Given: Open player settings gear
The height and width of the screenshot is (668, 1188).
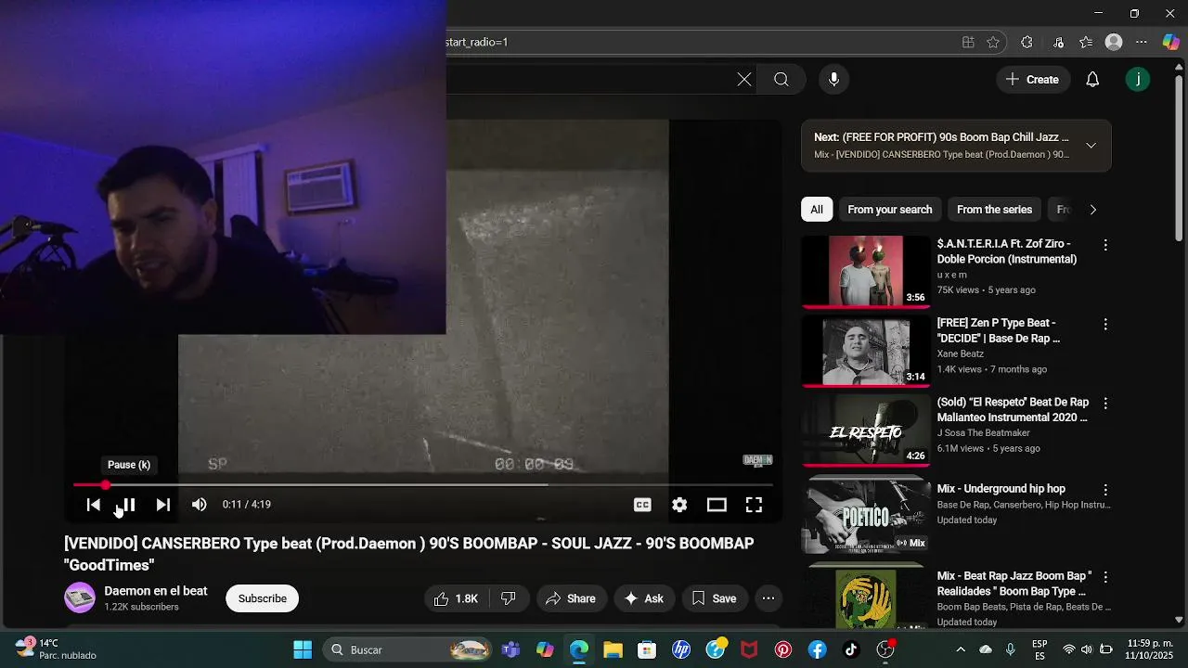Looking at the screenshot, I should click(x=679, y=505).
